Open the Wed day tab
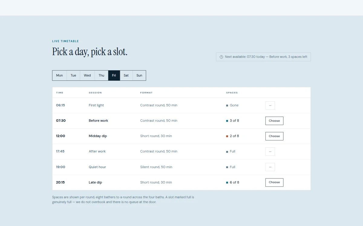Image resolution: width=363 pixels, height=226 pixels. pyautogui.click(x=87, y=75)
